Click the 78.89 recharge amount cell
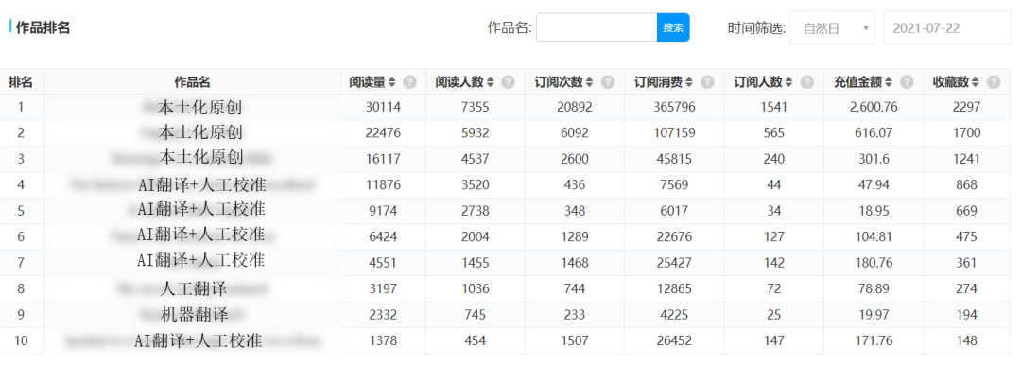The width and height of the screenshot is (1021, 365). (874, 288)
